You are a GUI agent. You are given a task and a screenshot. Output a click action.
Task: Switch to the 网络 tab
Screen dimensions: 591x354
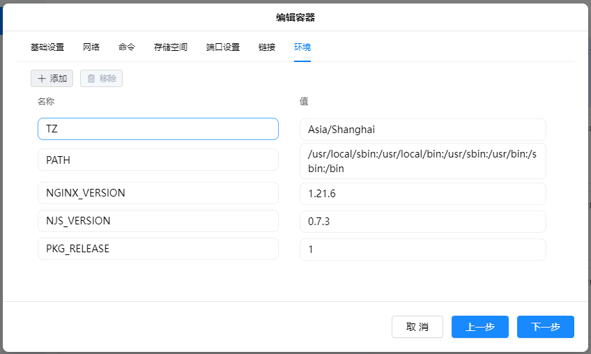91,47
